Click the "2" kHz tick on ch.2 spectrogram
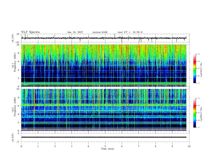 pyautogui.click(x=19, y=122)
